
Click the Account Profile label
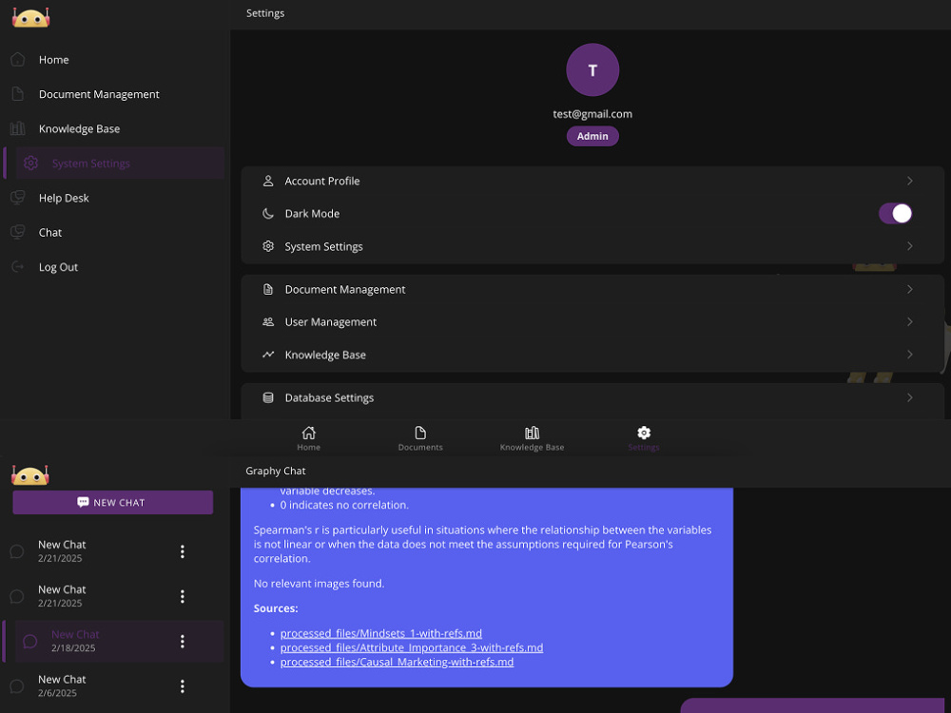point(322,181)
